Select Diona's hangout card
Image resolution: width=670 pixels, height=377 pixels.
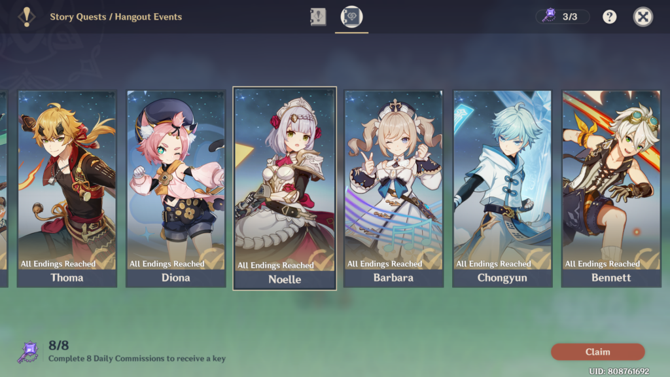[x=176, y=188]
